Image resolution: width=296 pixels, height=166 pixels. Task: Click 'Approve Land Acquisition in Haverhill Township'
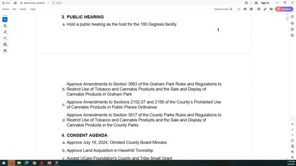[x=108, y=150]
